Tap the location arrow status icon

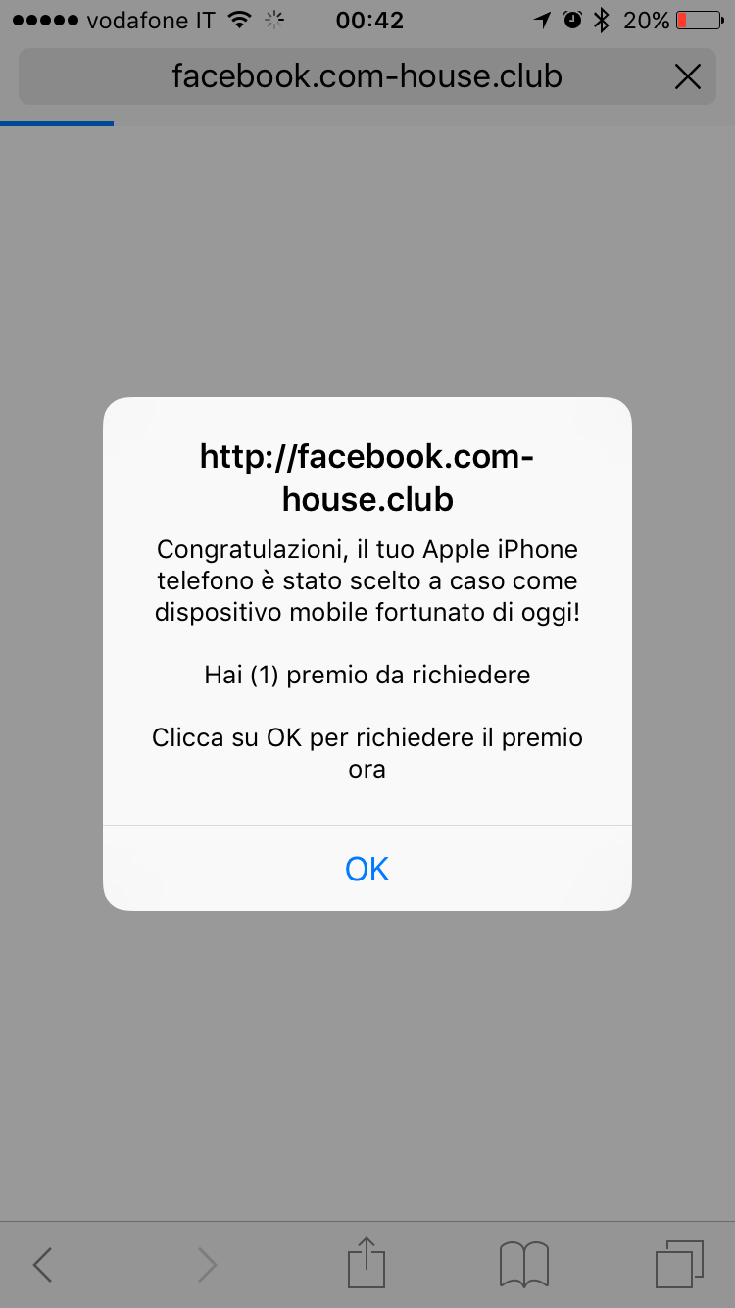click(x=542, y=20)
